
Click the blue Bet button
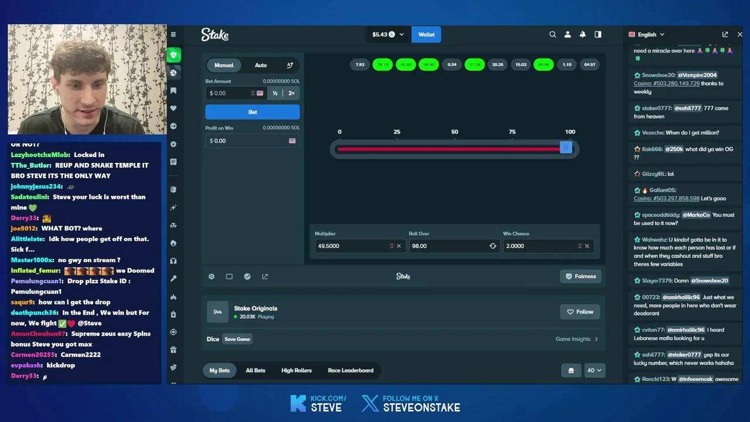[x=253, y=112]
